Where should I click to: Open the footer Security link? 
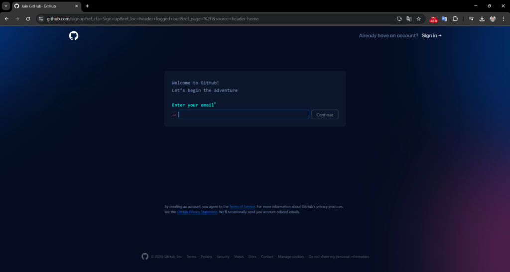(x=223, y=257)
